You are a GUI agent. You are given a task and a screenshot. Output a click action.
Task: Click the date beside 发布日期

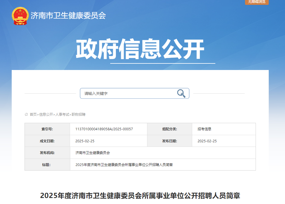pos(207,141)
